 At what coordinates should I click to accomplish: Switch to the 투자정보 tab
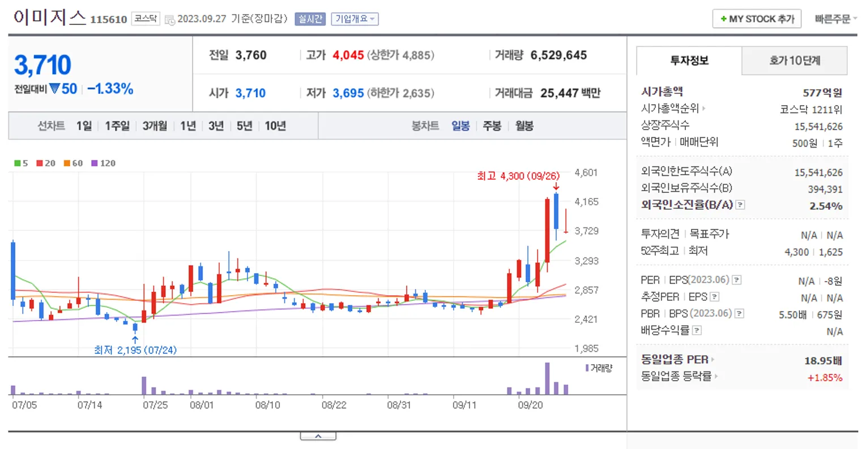point(689,61)
